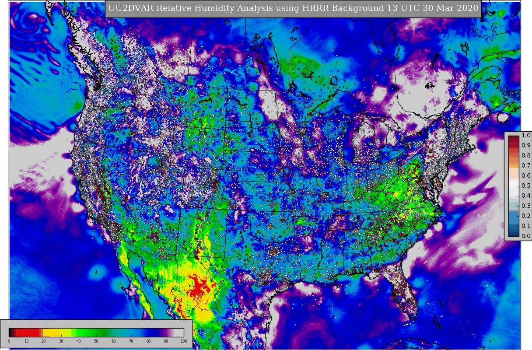Click the 0.6 label on vertical colorbar
Image resolution: width=532 pixels, height=350 pixels.
[526, 176]
